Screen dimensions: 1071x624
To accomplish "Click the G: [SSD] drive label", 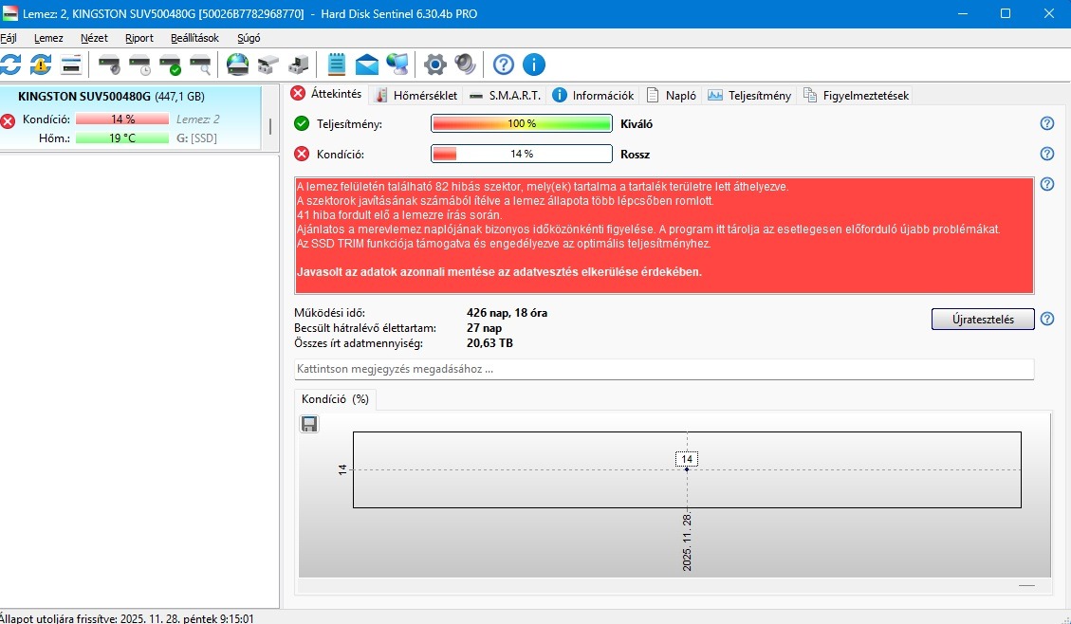I will [x=196, y=138].
